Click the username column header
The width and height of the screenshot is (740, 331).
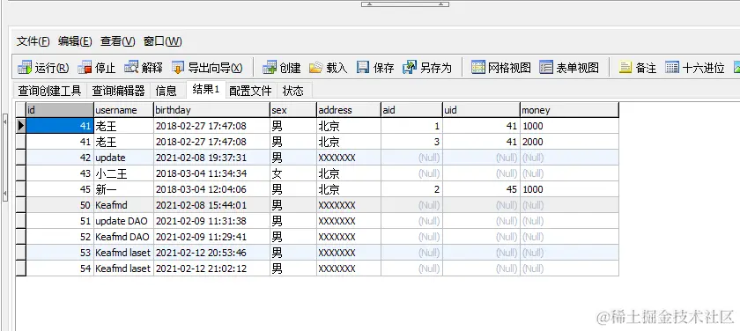click(123, 110)
